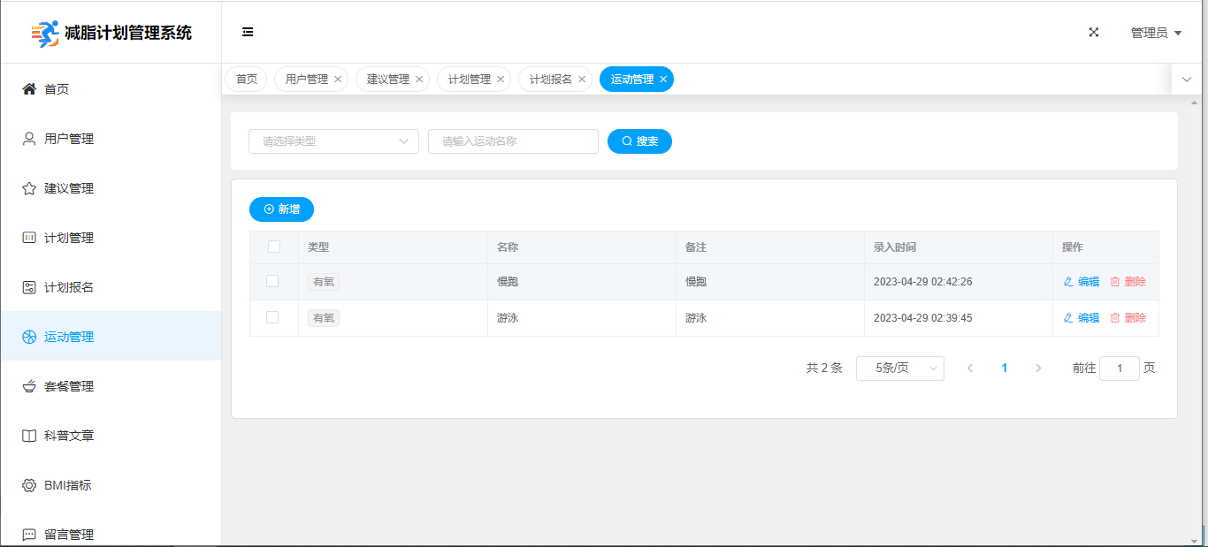This screenshot has width=1208, height=547.
Task: Click the fullscreen toggle icon in header
Action: 1094,33
